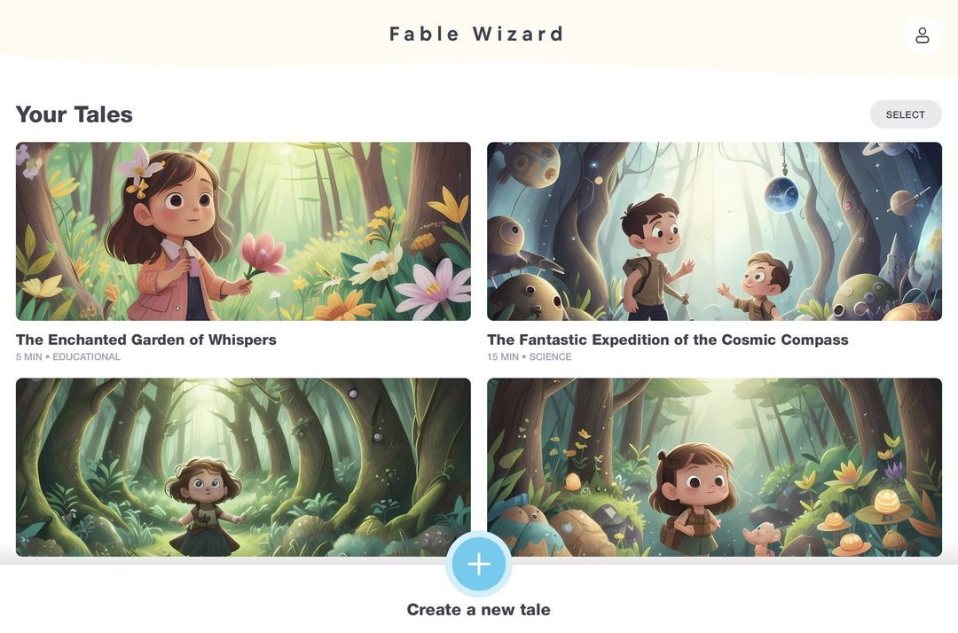Click the SELECT button
Screen dimensions: 958x633
(906, 114)
